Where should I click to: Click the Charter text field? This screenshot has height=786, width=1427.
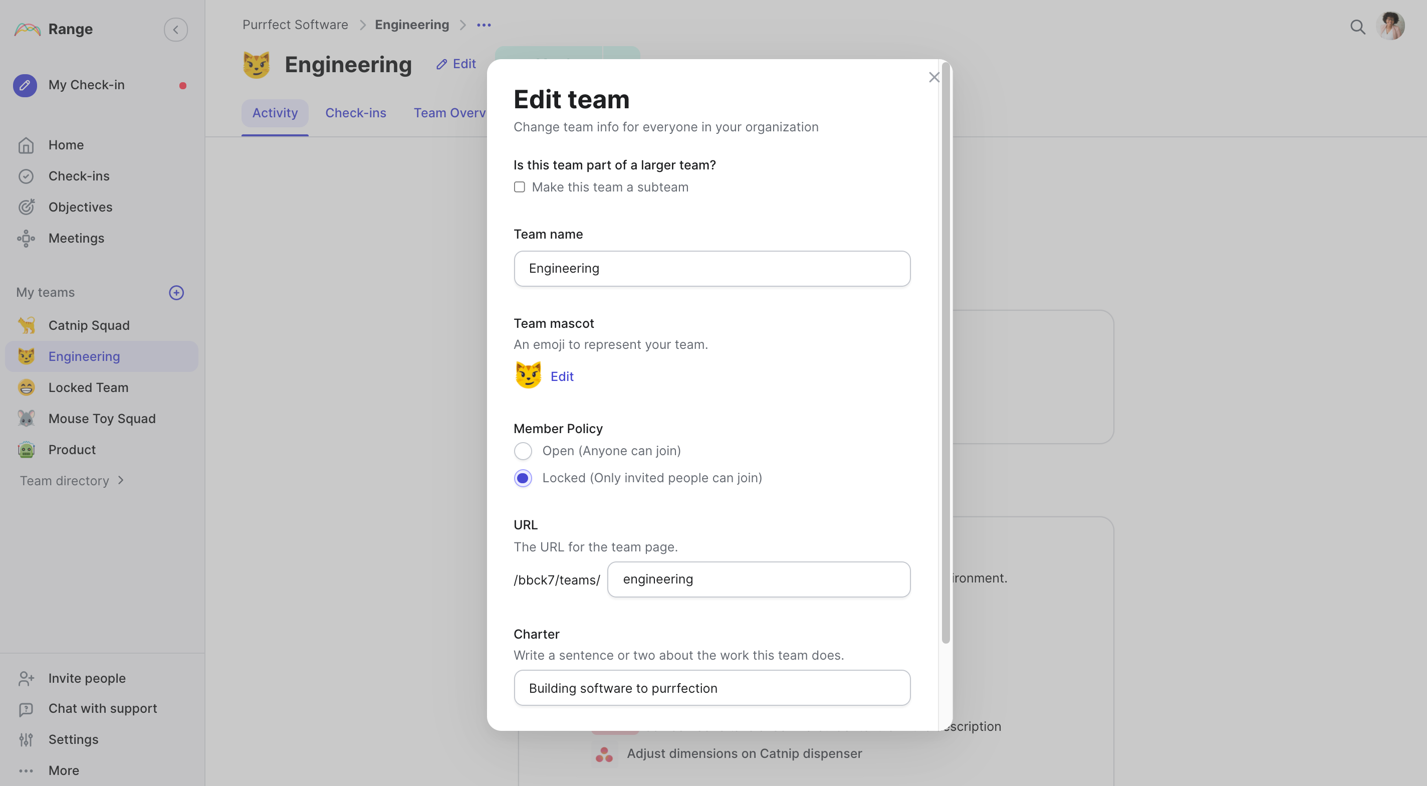coord(712,688)
